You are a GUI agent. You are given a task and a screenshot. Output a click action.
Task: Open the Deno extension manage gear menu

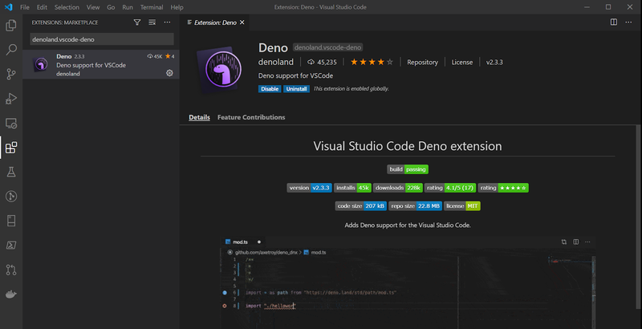click(169, 73)
